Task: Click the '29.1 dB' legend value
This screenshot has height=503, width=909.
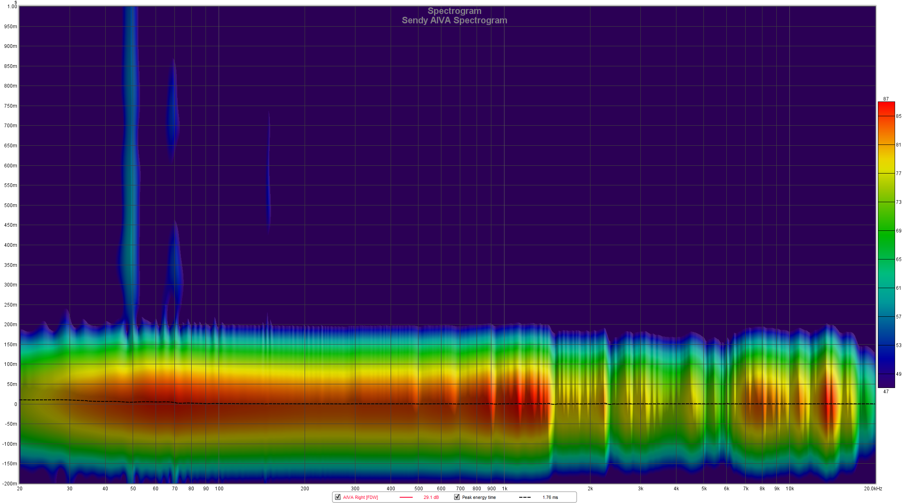Action: (x=431, y=497)
